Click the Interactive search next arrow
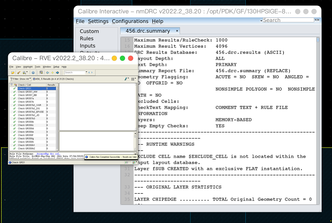 pyautogui.click(x=318, y=20)
